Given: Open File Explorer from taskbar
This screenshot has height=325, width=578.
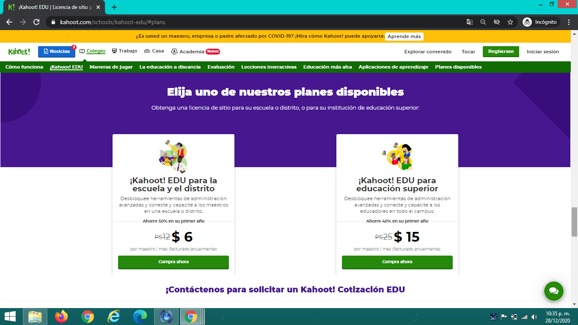Looking at the screenshot, I should 35,317.
